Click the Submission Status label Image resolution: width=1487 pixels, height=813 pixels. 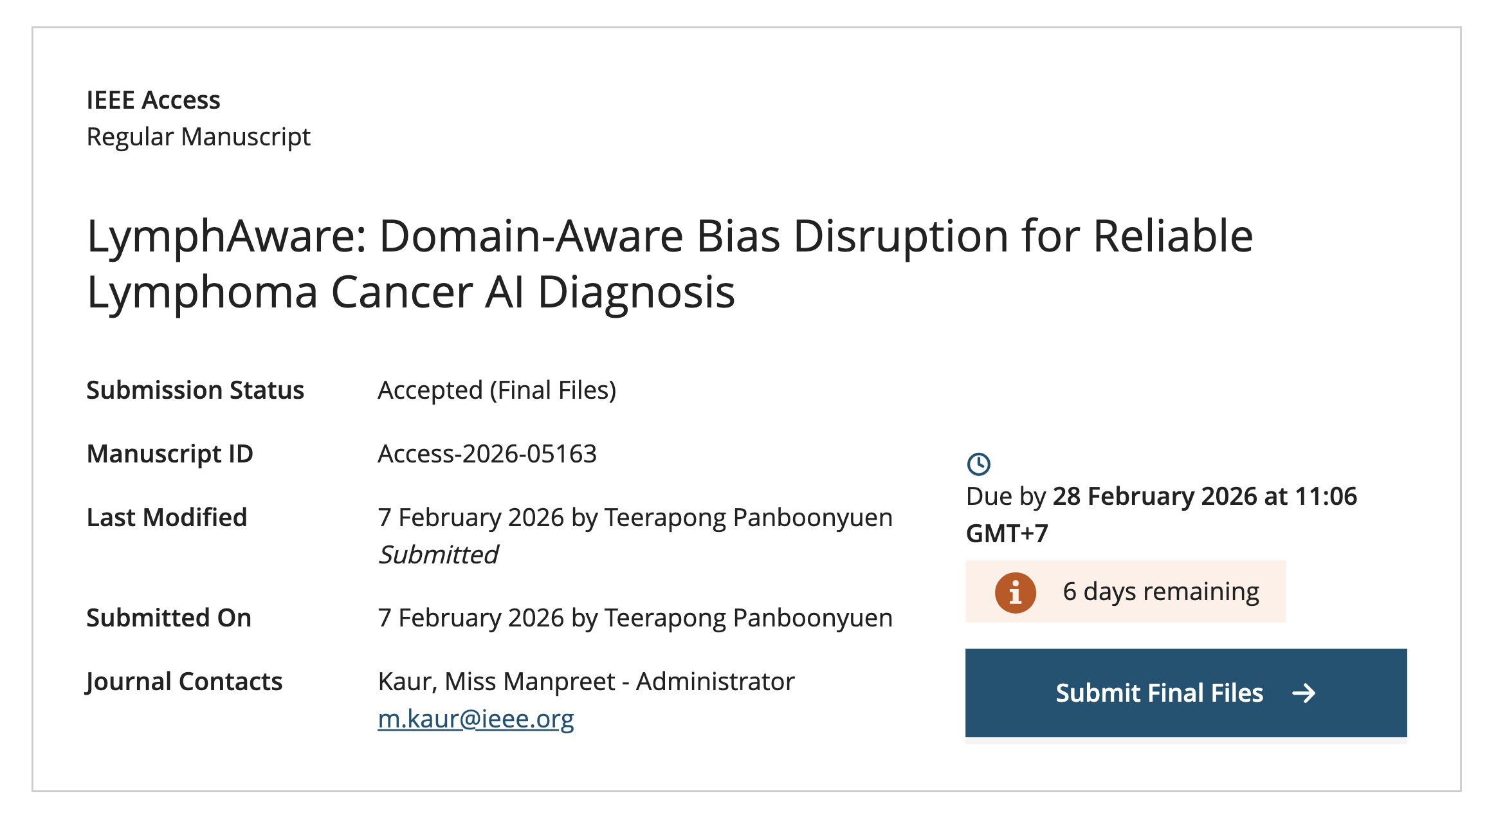tap(195, 390)
